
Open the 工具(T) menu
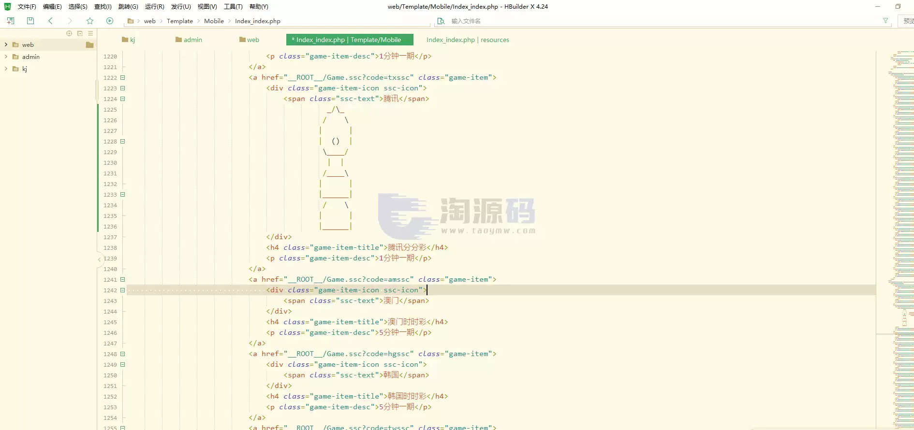pos(233,7)
